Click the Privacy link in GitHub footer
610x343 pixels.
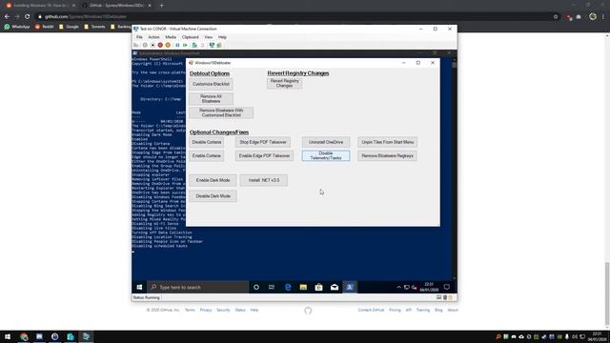tap(206, 311)
